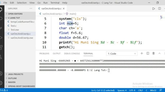Click the editor minimap

coord(162,17)
